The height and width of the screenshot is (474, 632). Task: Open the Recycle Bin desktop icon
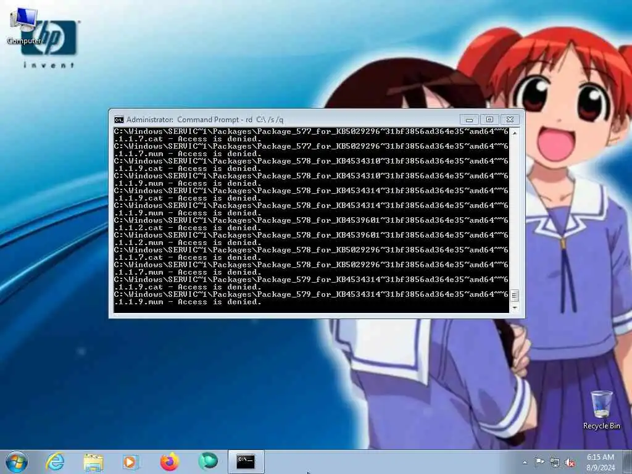click(x=601, y=410)
